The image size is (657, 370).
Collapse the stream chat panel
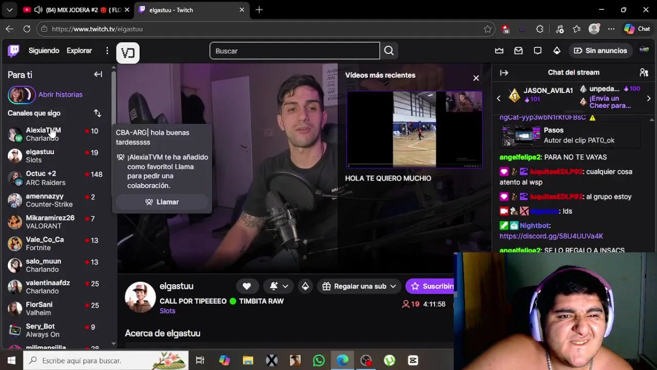504,72
